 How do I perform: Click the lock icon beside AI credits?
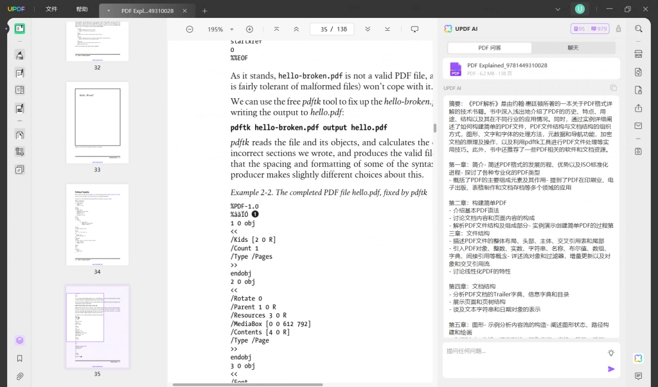[x=619, y=28]
